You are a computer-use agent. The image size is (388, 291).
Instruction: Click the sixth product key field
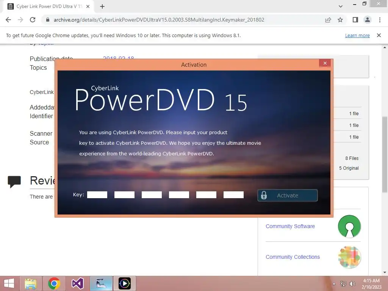[x=233, y=195]
